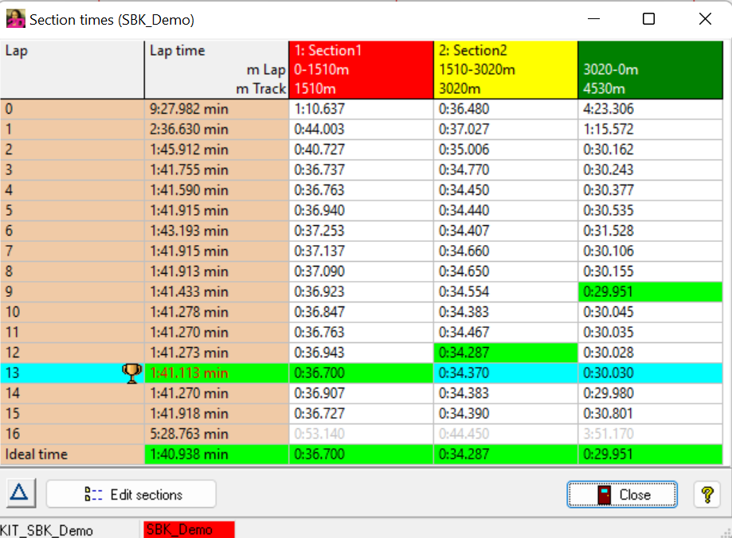Select the yellow Section2 column header
Screen dimensions: 732x538
pyautogui.click(x=505, y=69)
